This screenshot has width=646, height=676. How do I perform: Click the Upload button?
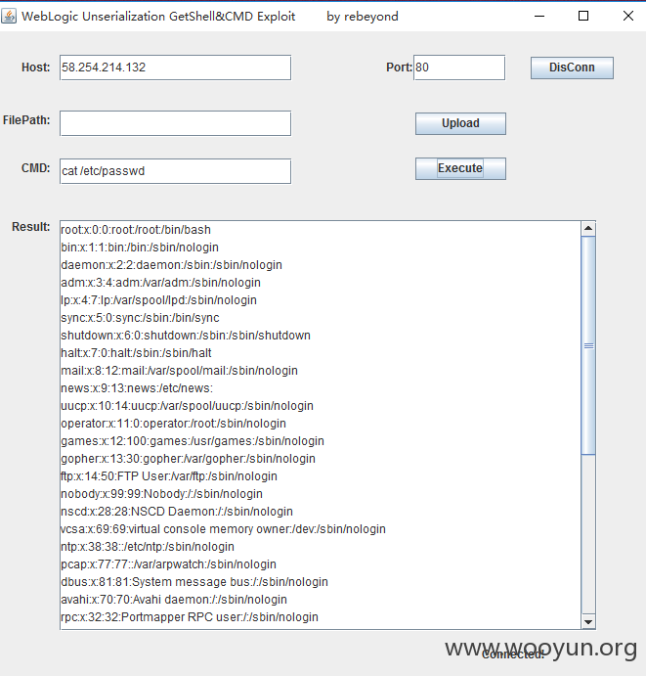click(x=460, y=123)
